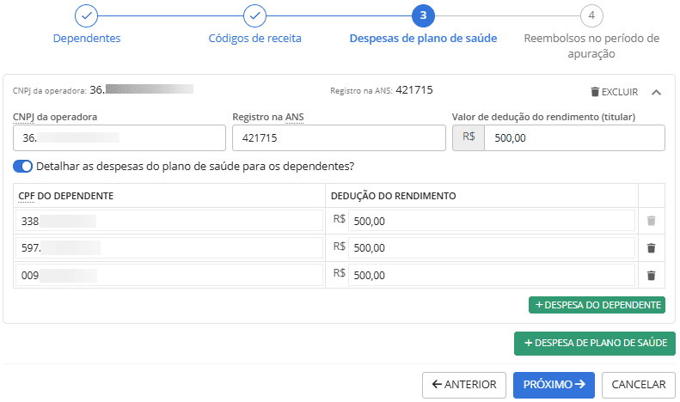Edit the CPF field starting with 009

(169, 275)
